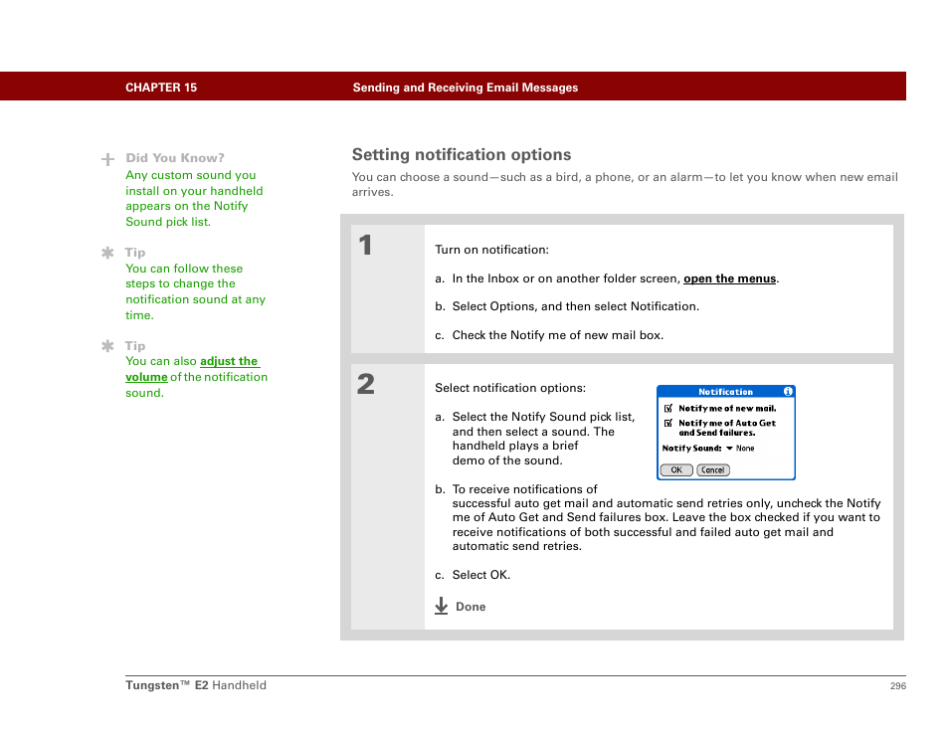Click the 'Notification' dialog title

pos(725,392)
